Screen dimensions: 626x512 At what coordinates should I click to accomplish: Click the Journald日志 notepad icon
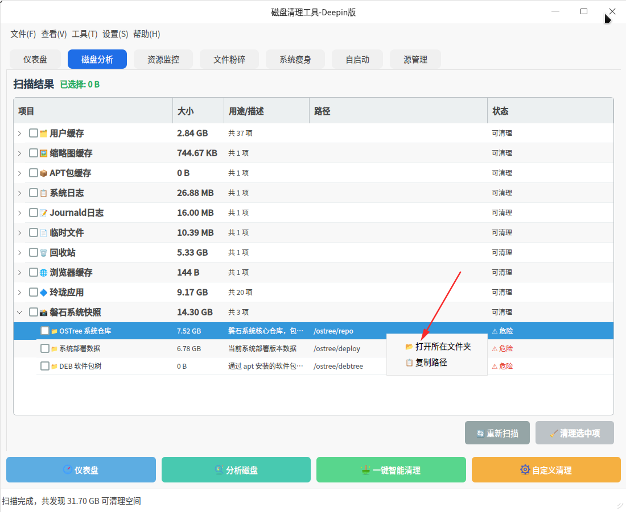(x=43, y=213)
